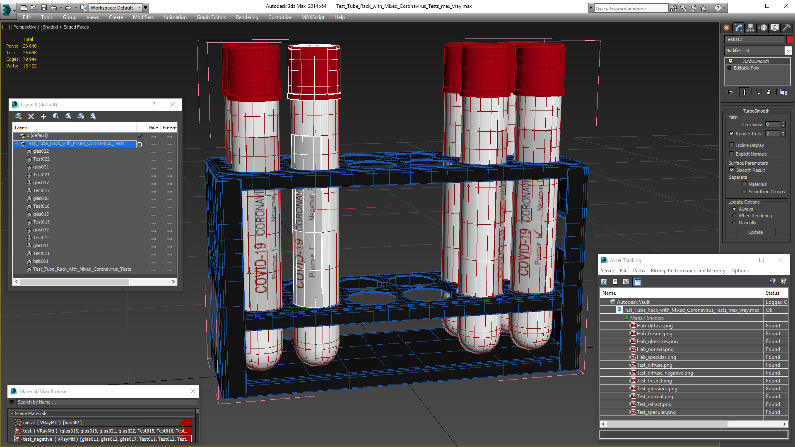
Task: Delete highlighted layer with X icon
Action: (31, 116)
